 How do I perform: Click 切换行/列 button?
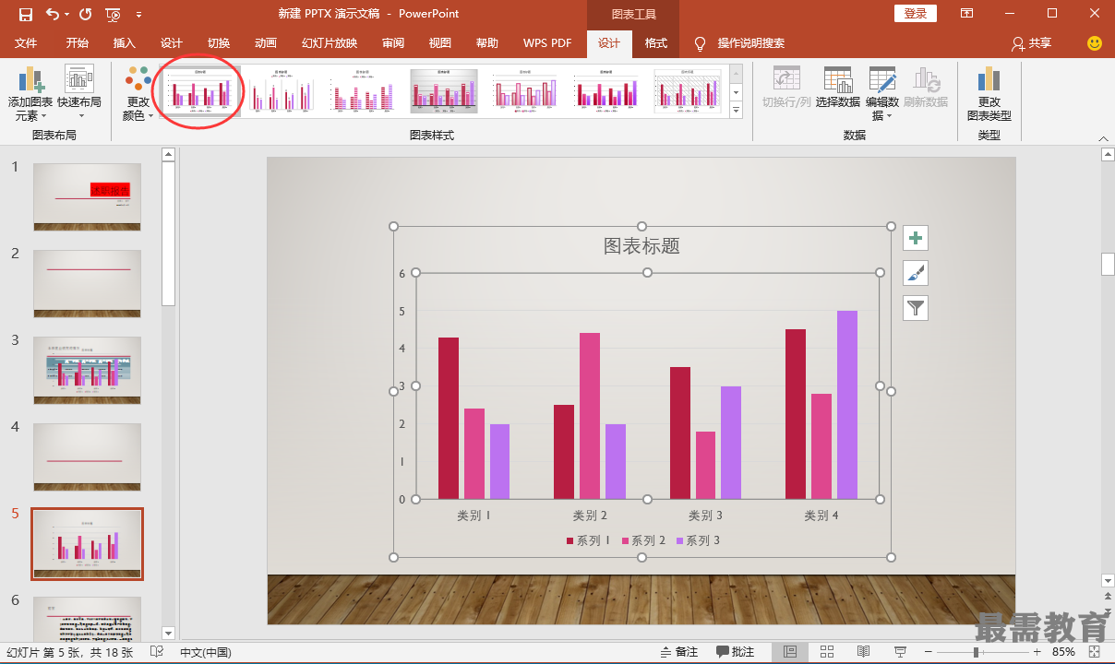[x=786, y=88]
